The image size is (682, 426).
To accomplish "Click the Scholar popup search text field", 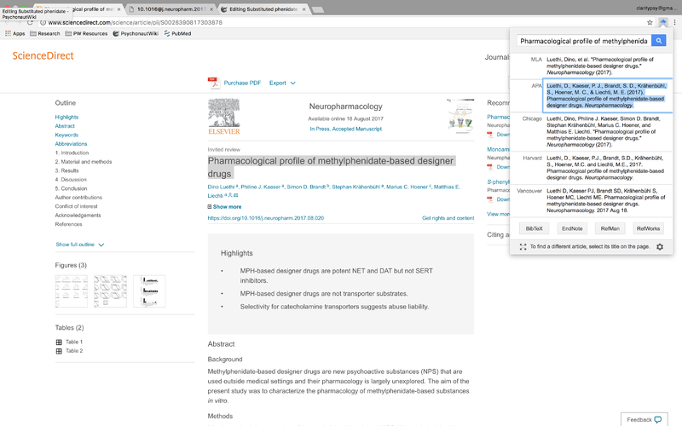I will pos(584,40).
